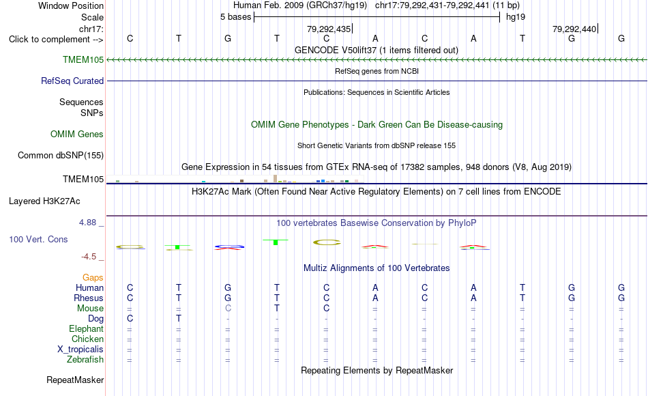Click the Chicken species label
The image size is (648, 396).
[x=87, y=339]
